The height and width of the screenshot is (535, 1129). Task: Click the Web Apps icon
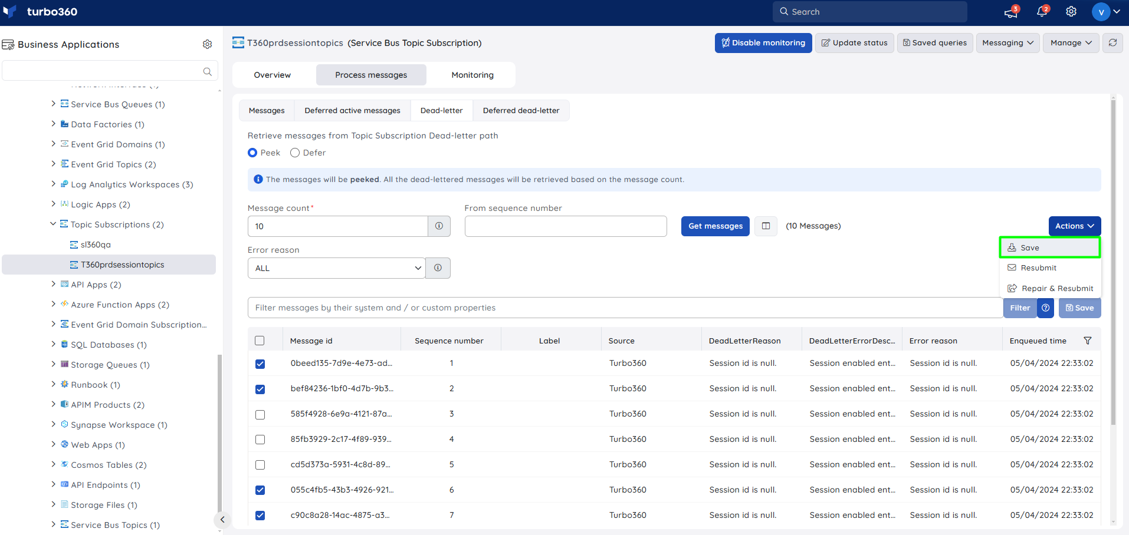pyautogui.click(x=65, y=444)
